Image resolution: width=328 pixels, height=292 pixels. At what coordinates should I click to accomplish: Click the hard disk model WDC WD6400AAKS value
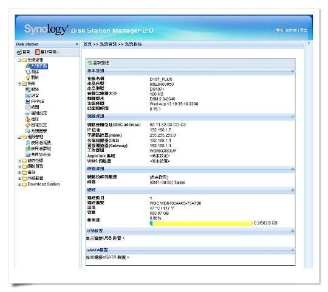click(x=176, y=203)
